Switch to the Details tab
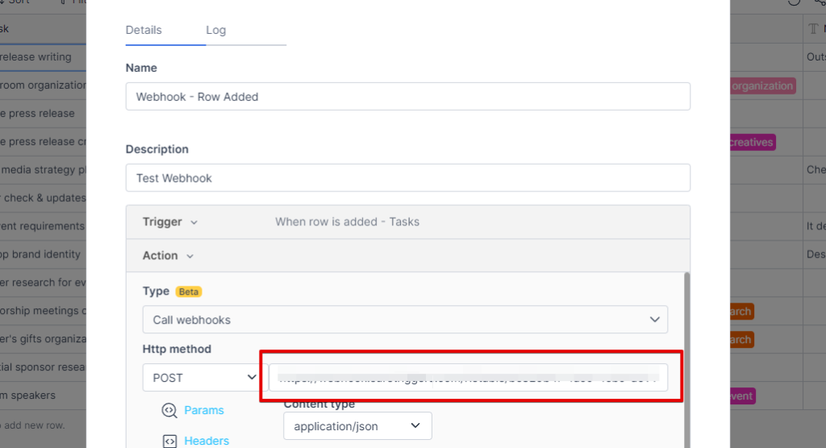The height and width of the screenshot is (448, 826). [x=144, y=30]
